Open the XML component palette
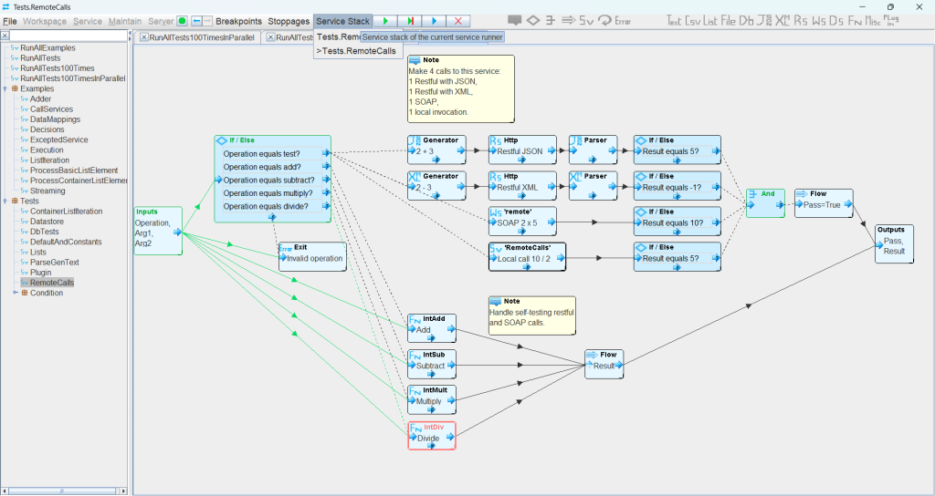The height and width of the screenshot is (496, 935). (783, 21)
